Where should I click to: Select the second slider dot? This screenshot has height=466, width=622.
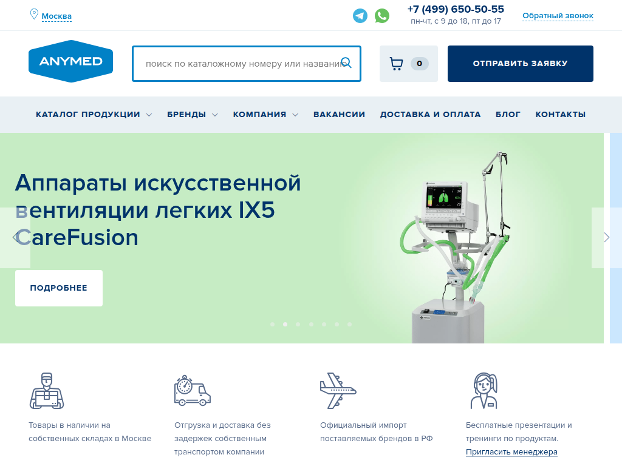click(285, 324)
